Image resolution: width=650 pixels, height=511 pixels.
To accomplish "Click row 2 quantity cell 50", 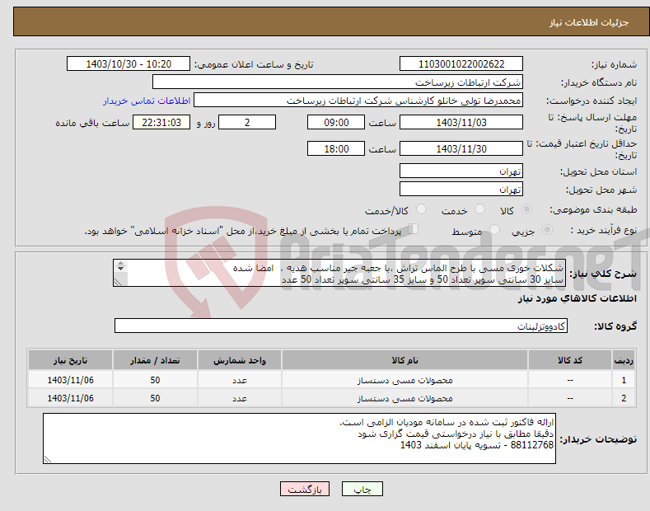I will (155, 398).
